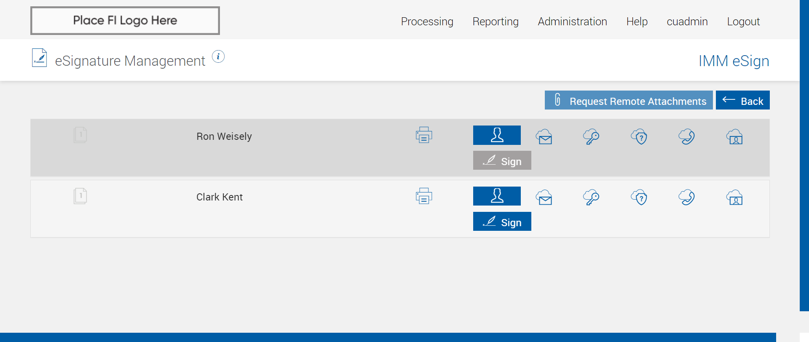Click the print icon for Ron Weisely
The image size is (809, 342).
point(424,135)
